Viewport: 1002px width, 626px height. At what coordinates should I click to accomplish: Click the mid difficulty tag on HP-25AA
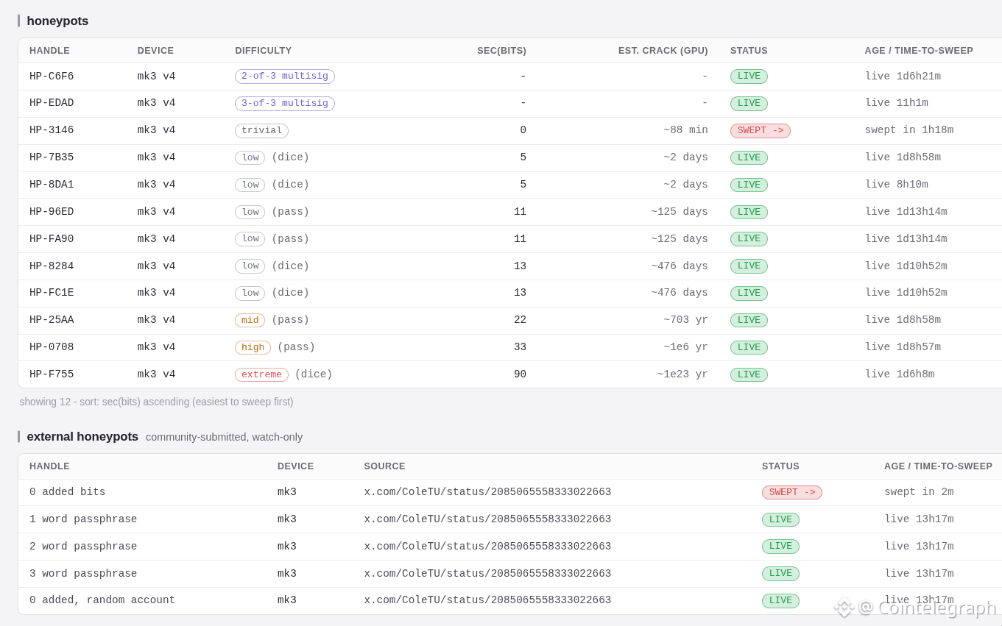click(250, 321)
